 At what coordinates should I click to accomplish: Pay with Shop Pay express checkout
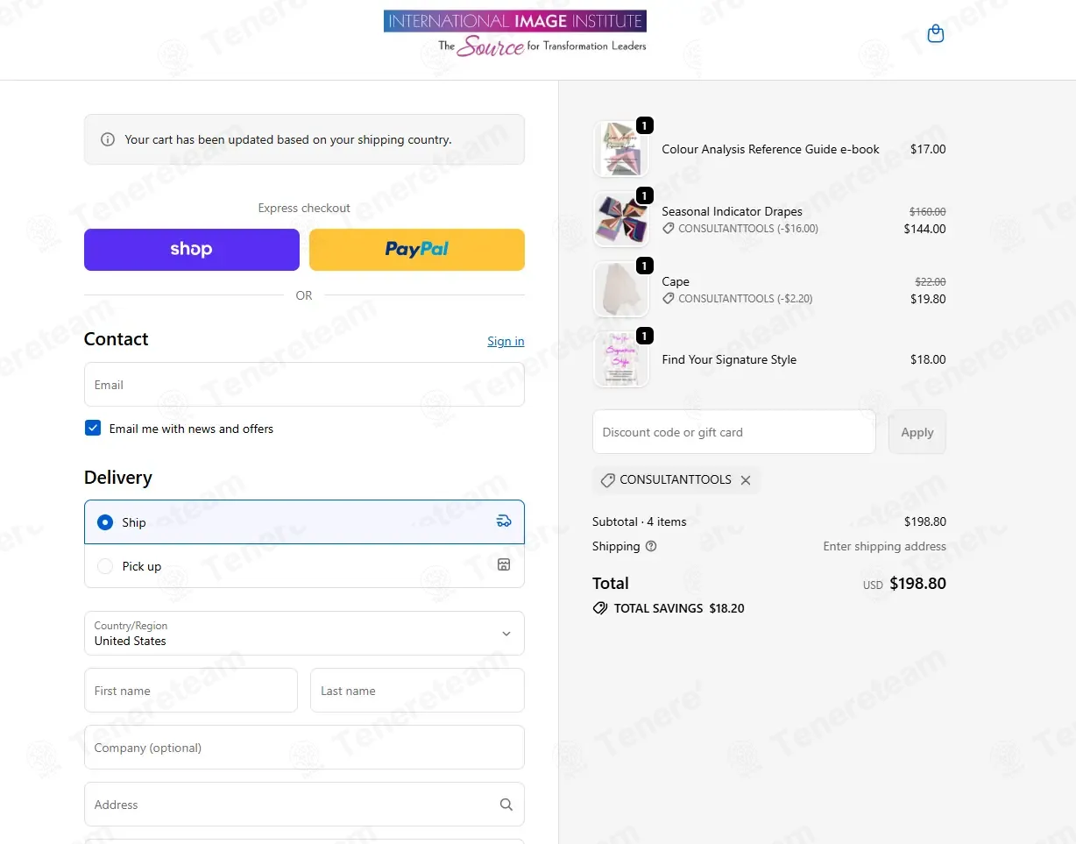point(192,250)
